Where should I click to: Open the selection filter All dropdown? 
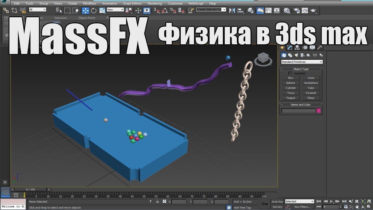tap(37, 10)
